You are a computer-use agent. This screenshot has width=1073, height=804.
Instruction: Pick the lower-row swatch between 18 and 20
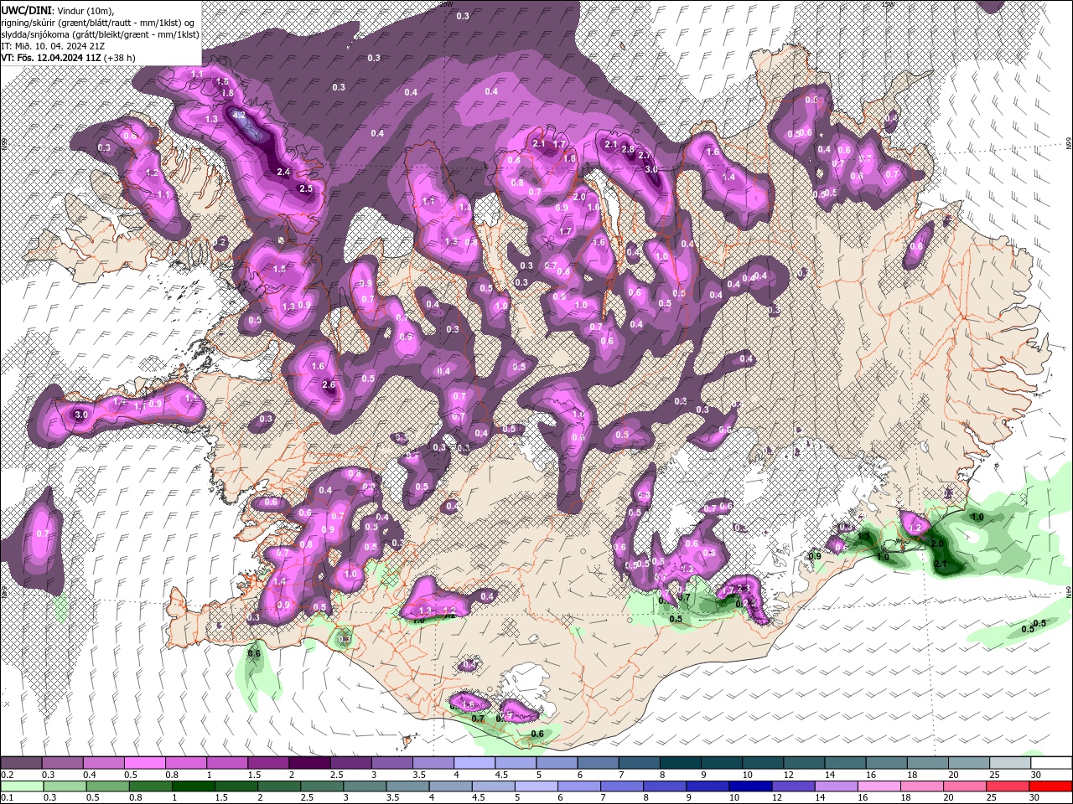coord(921,786)
